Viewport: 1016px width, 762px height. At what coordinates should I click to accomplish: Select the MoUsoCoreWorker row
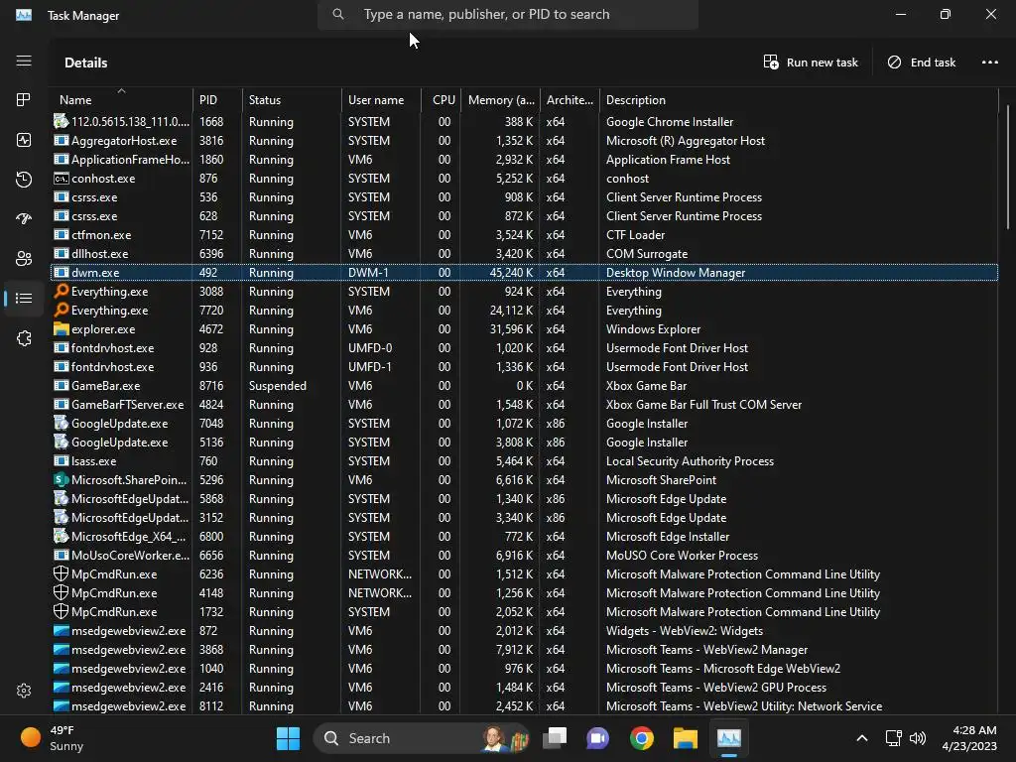pyautogui.click(x=524, y=556)
